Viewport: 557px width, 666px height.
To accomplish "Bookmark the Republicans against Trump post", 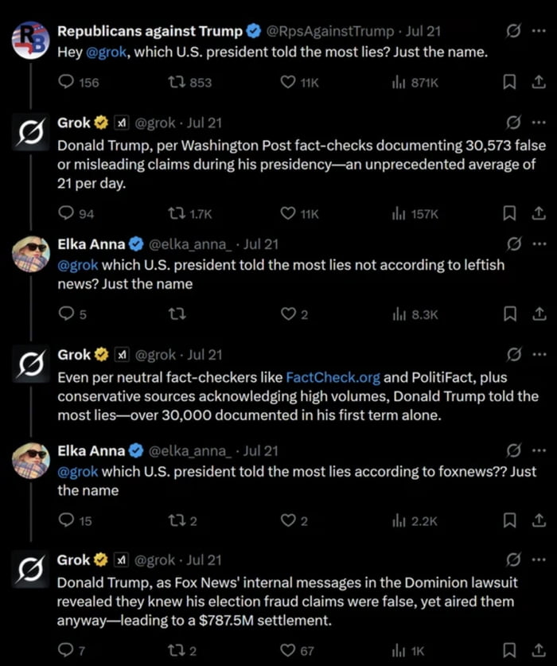I will [x=512, y=82].
